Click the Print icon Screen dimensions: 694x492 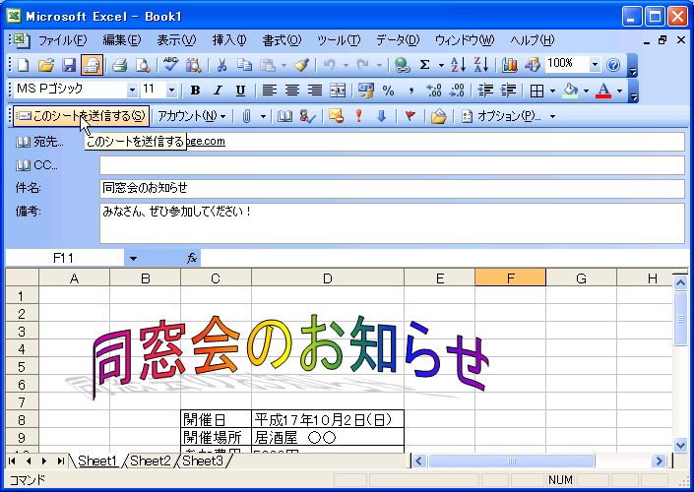[x=119, y=65]
